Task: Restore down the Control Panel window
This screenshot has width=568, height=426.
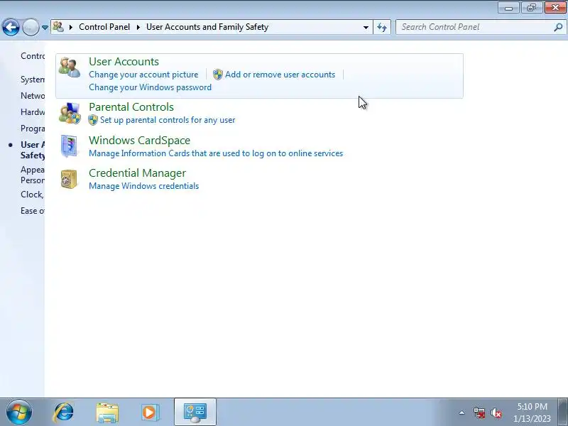Action: pyautogui.click(x=532, y=8)
